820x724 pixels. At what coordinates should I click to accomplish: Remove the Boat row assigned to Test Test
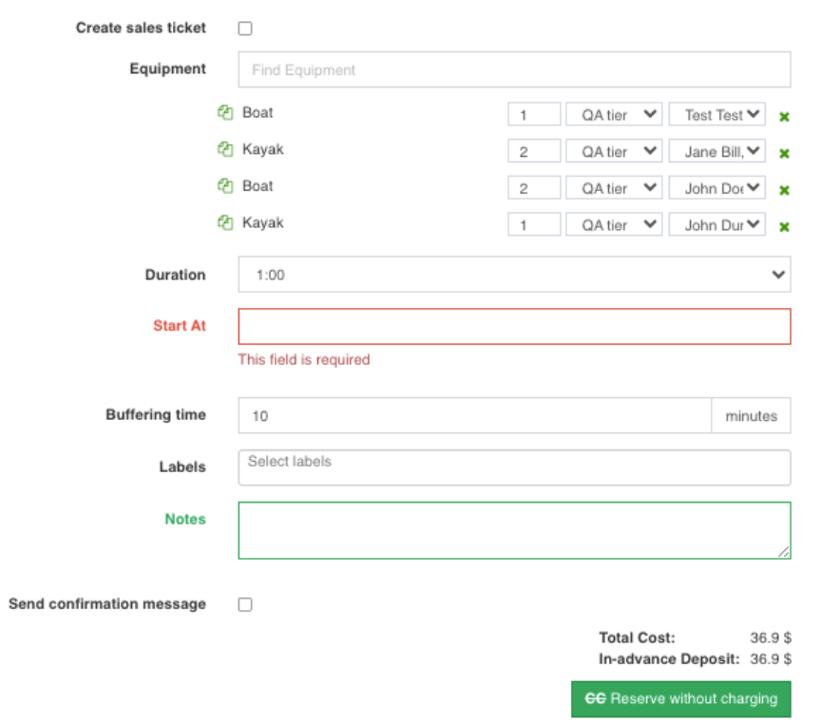[784, 116]
